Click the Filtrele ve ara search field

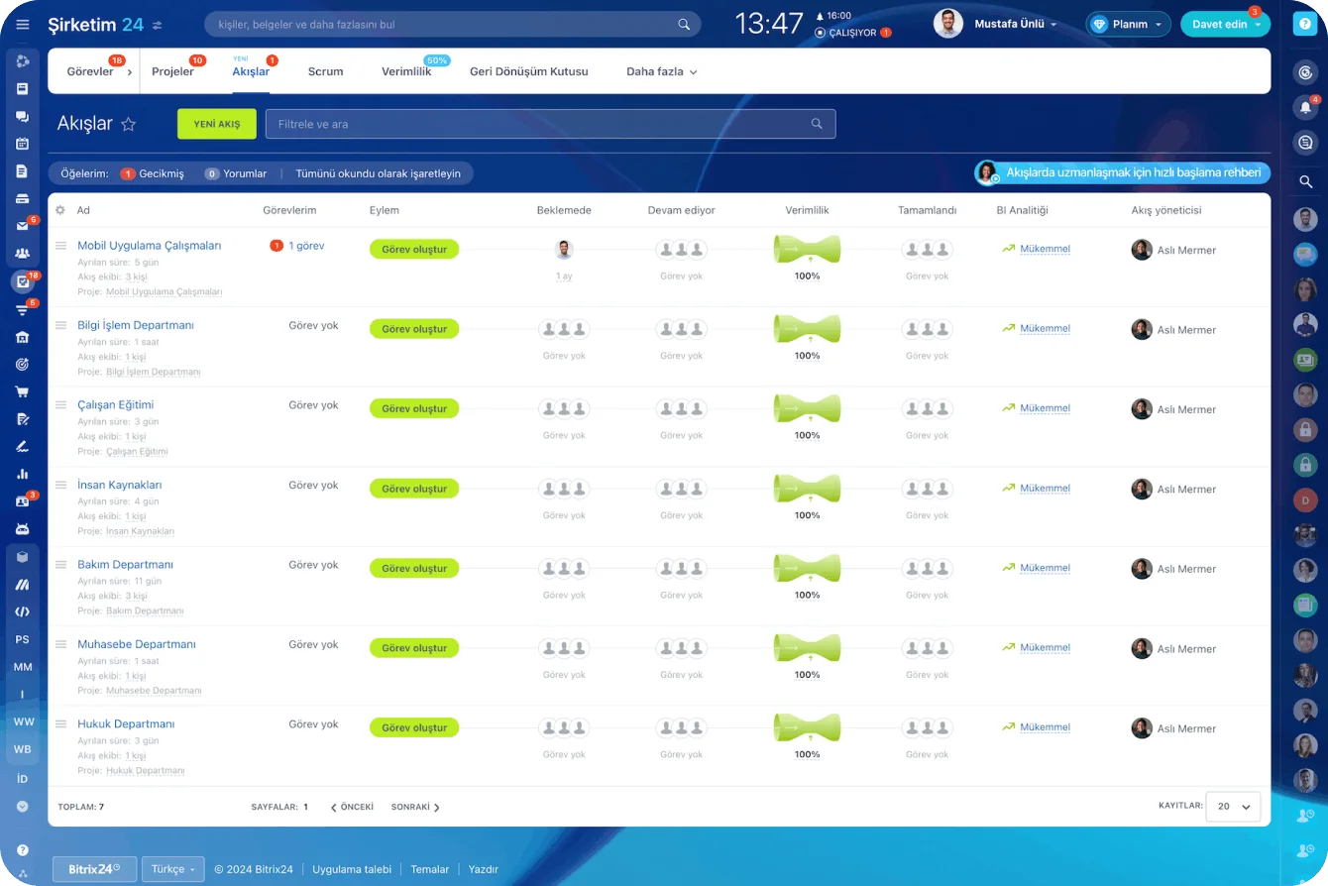click(540, 124)
